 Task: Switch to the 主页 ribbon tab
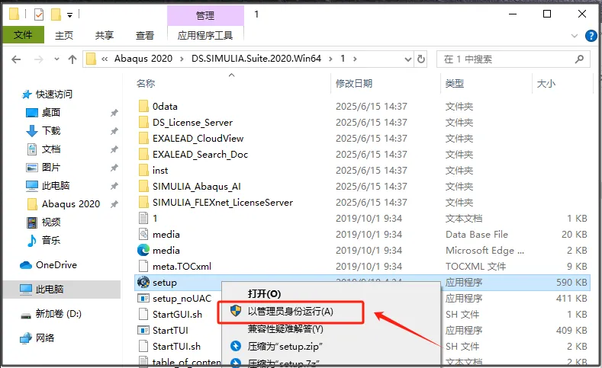64,35
